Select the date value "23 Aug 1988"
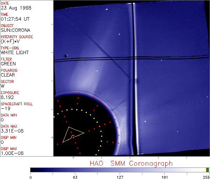The image size is (210, 179). pyautogui.click(x=13, y=8)
